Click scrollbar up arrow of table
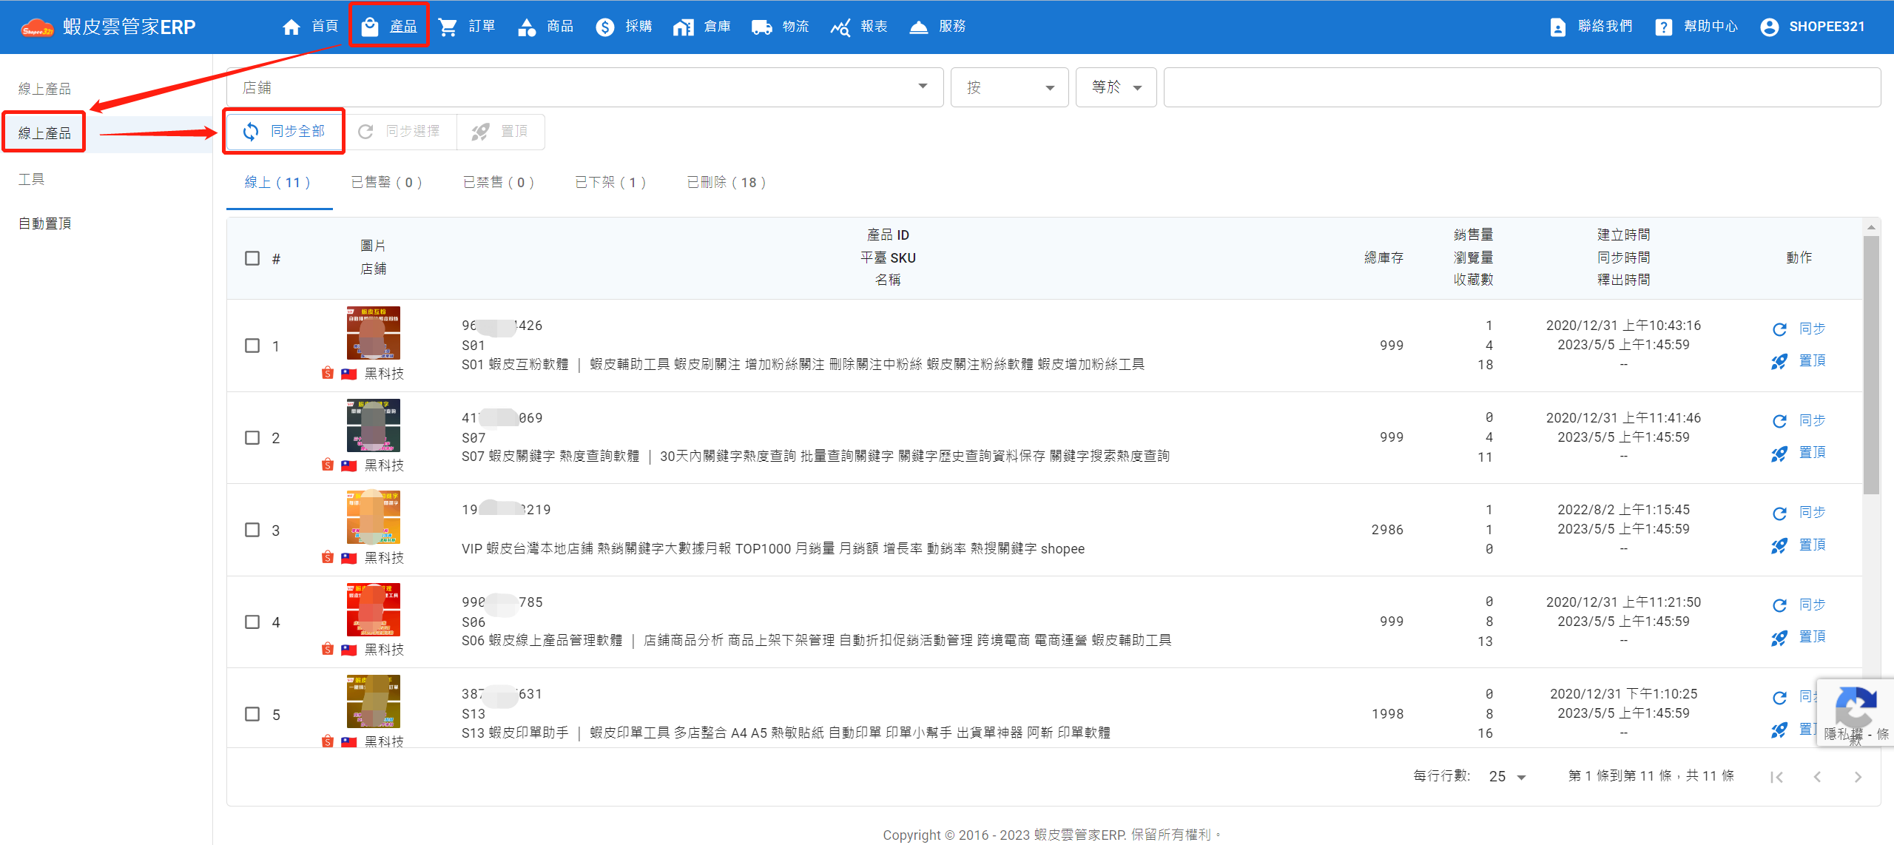1894x845 pixels. click(1871, 227)
